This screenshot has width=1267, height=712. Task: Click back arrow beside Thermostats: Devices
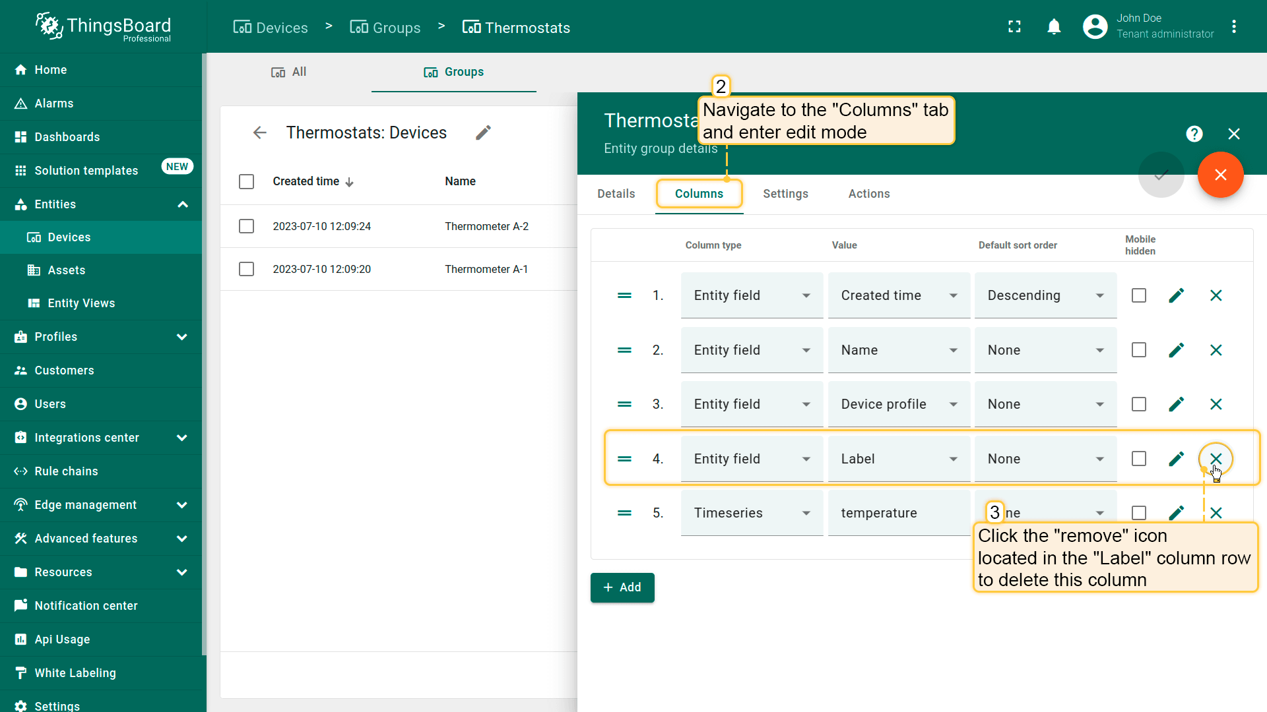(259, 133)
